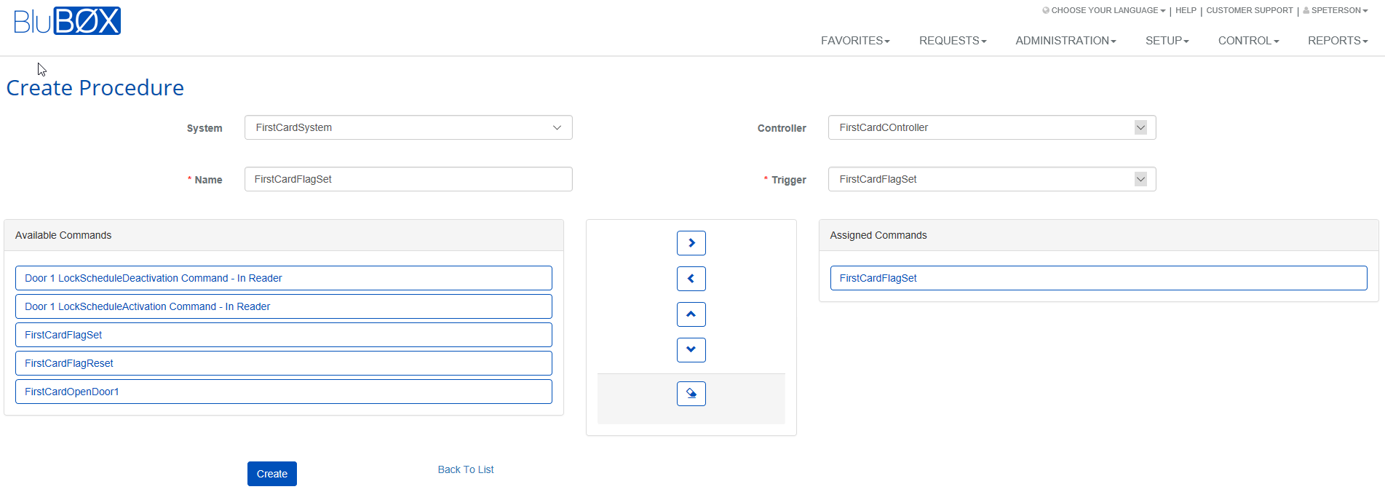Viewport: 1385px width, 500px height.
Task: Select FirstCardOpenDoor1 in Available Commands
Action: pyautogui.click(x=284, y=392)
